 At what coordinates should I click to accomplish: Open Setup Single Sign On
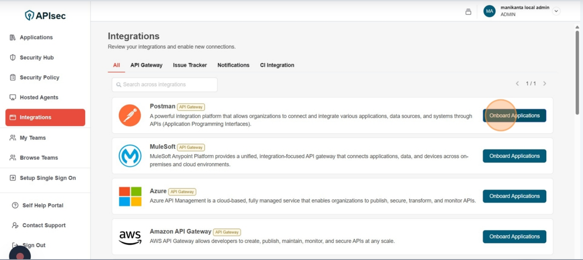coord(48,178)
